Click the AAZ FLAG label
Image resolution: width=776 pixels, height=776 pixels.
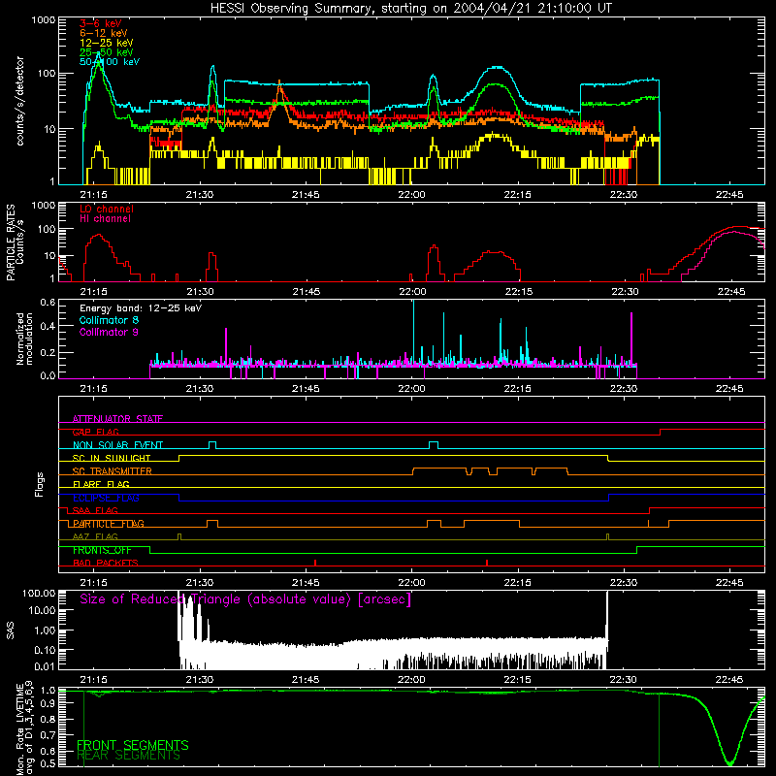coord(95,536)
